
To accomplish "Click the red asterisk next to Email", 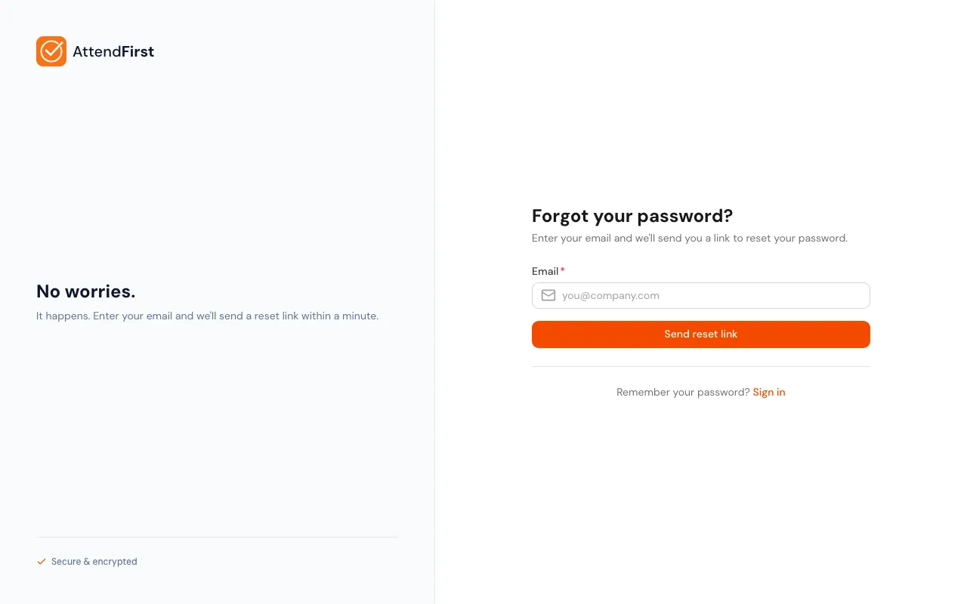I will point(562,270).
